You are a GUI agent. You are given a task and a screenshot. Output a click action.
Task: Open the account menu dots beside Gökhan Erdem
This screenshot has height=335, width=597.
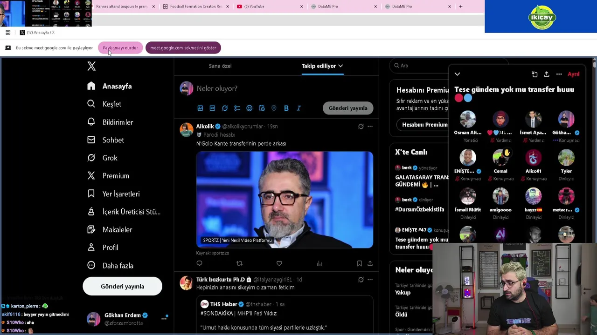(x=164, y=318)
